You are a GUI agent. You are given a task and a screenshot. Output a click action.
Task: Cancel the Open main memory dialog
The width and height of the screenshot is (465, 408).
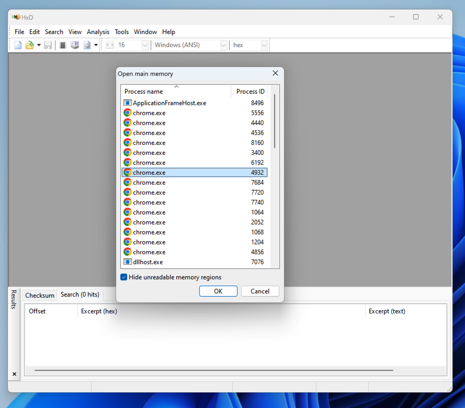pos(260,291)
